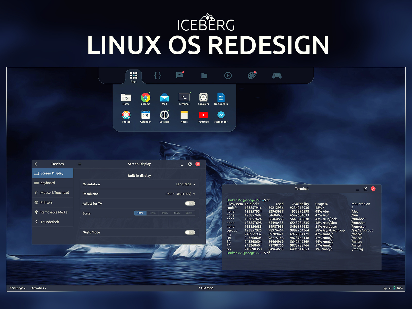Open the games controller icon in the dock
Viewport: 412px width, 309px height.
click(277, 75)
